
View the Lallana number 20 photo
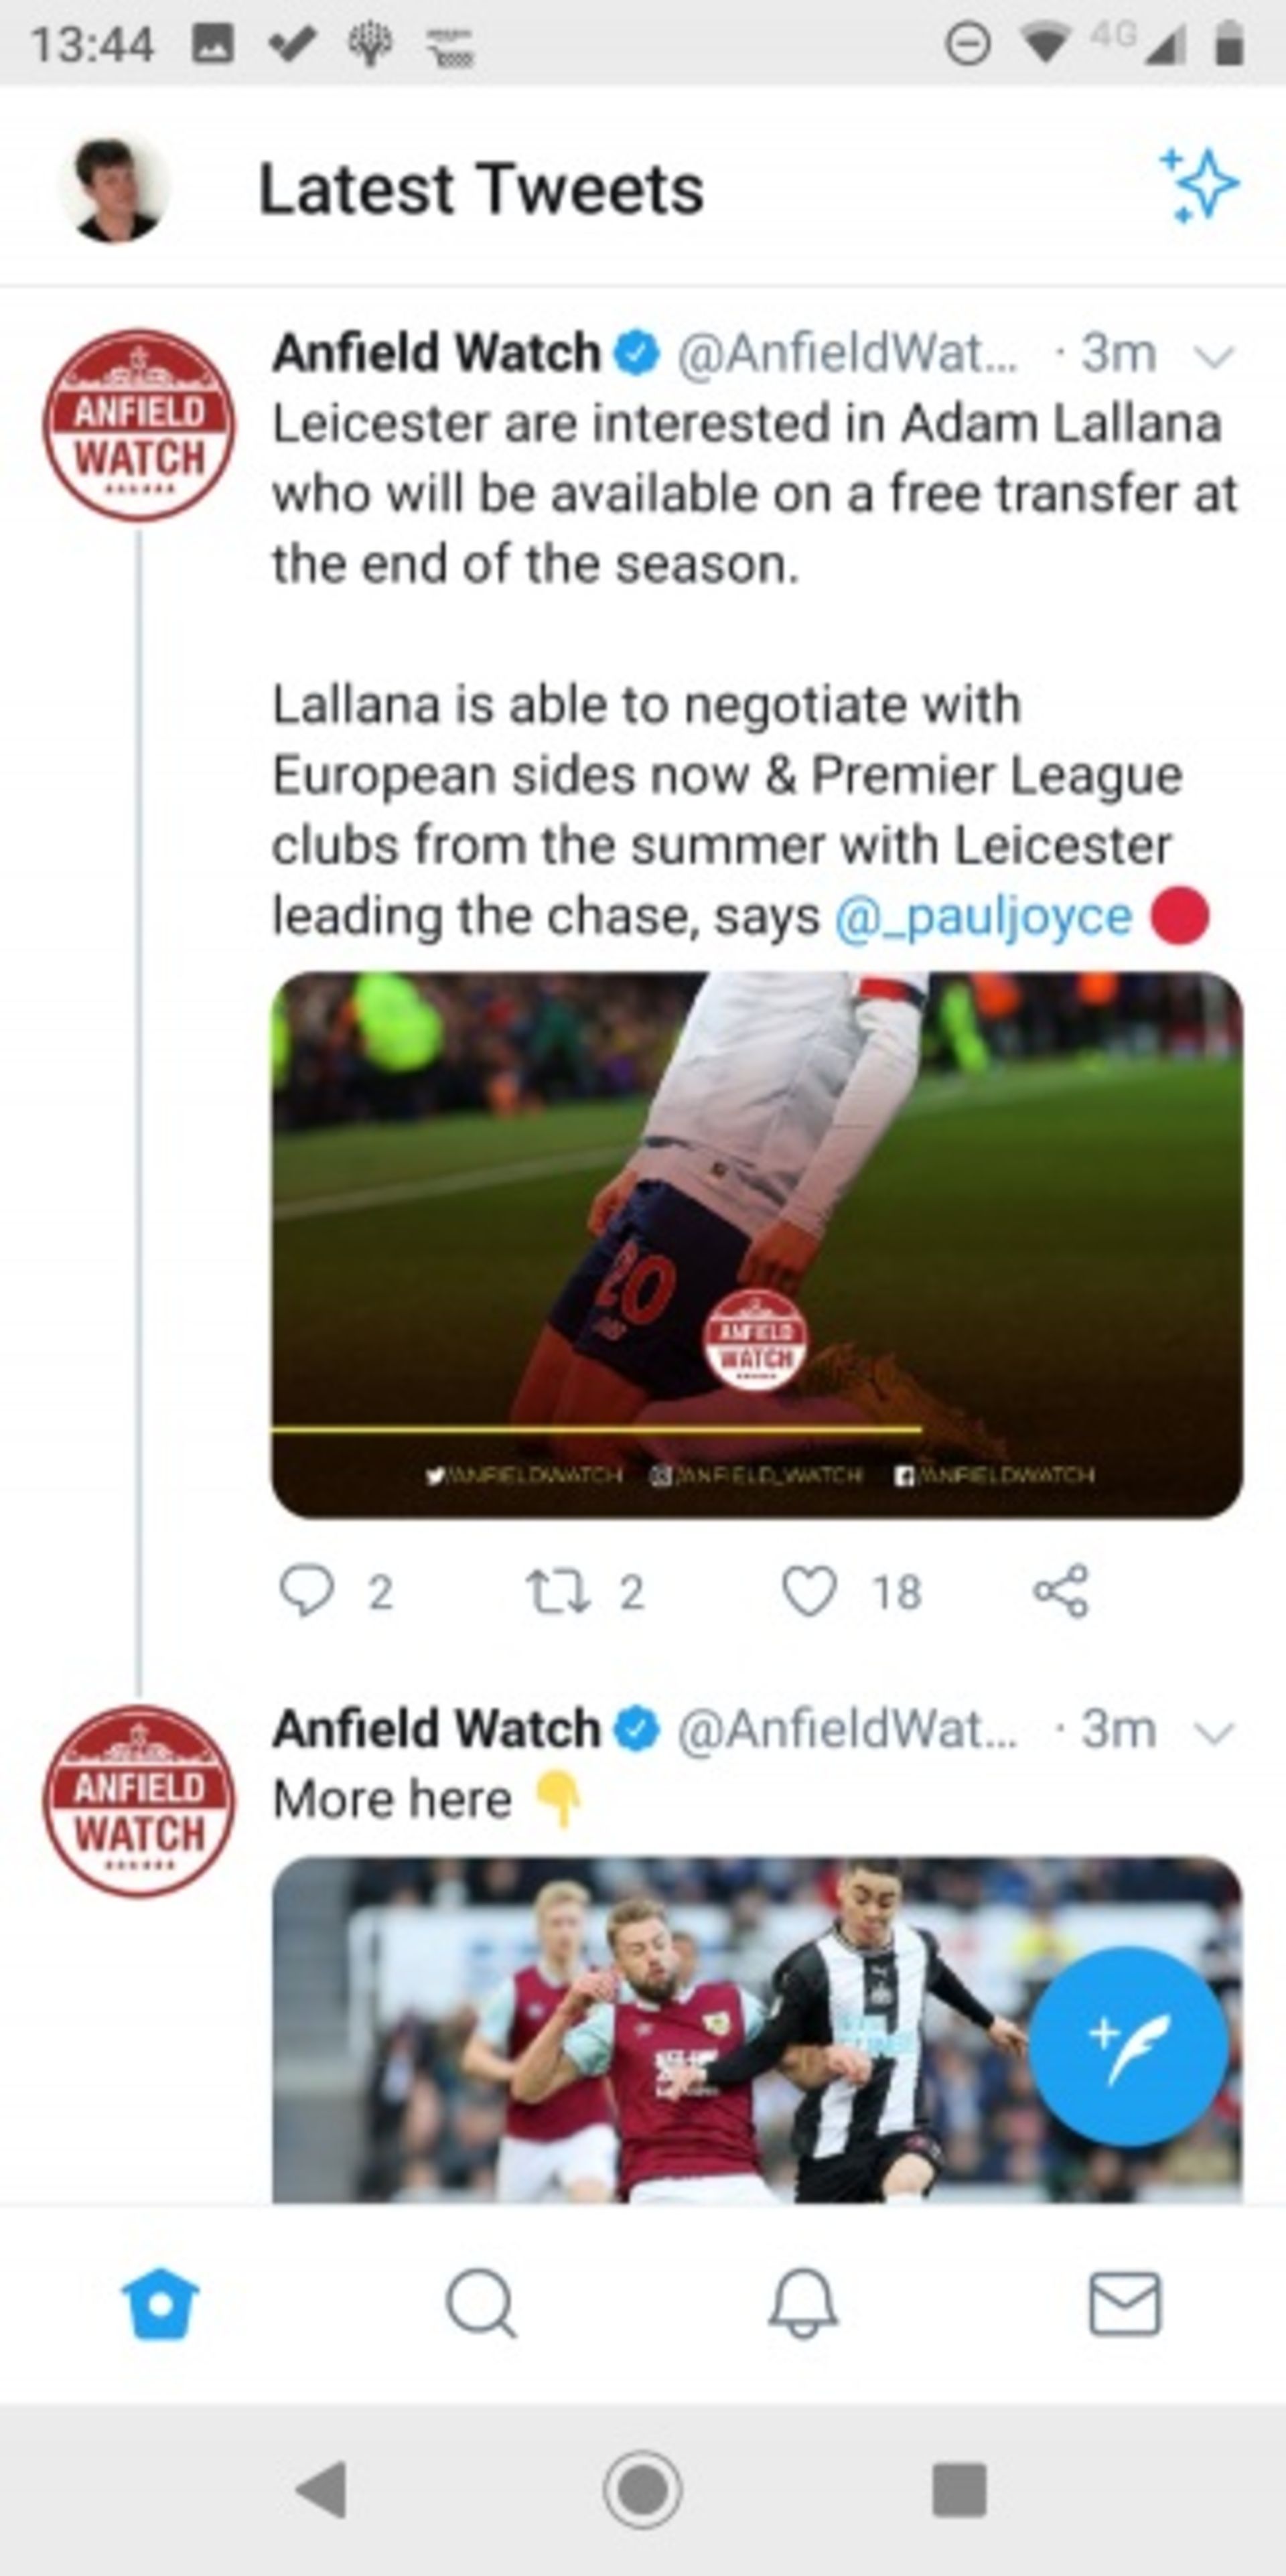[757, 1244]
